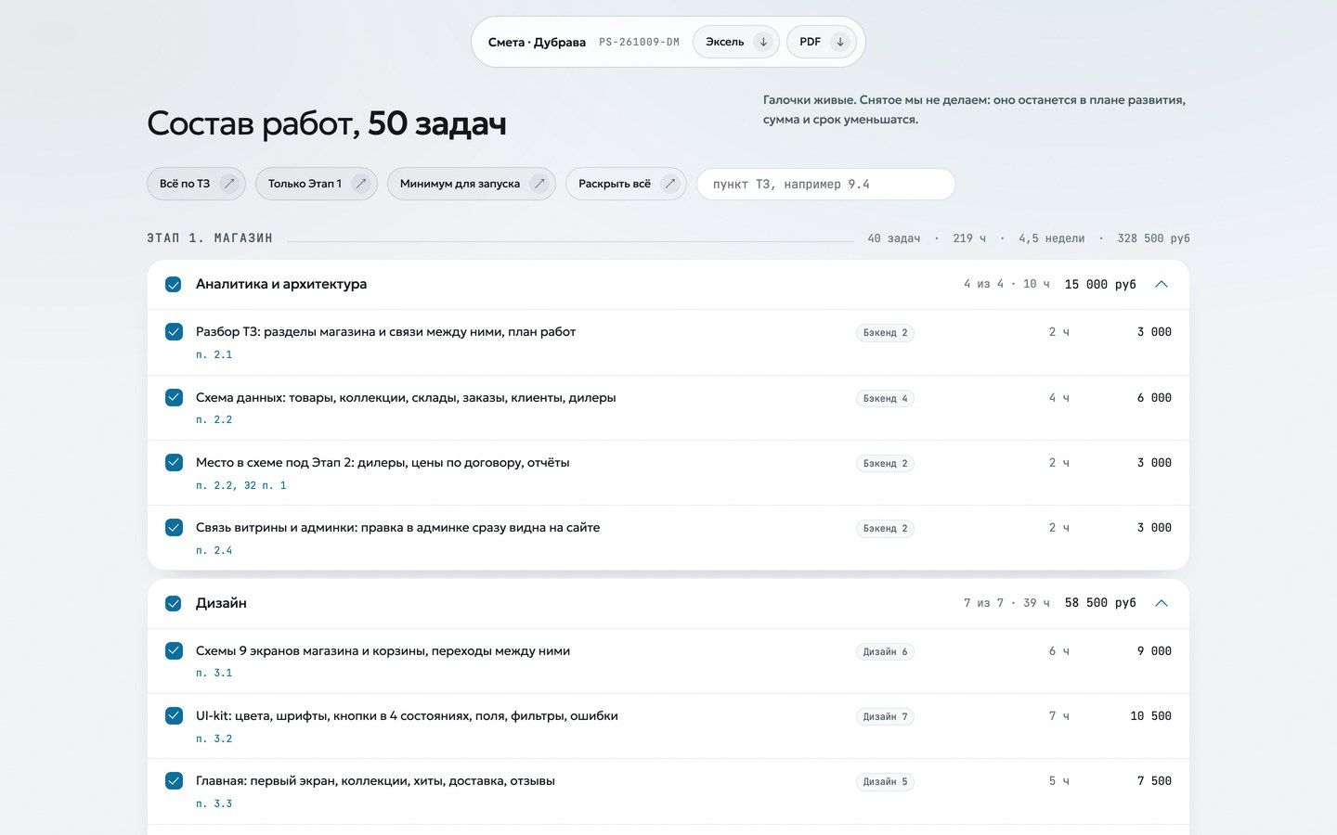Viewport: 1337px width, 835px height.
Task: Apply the Минимум для запуска preset
Action: (x=472, y=184)
